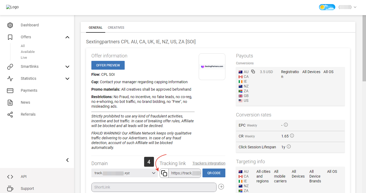The width and height of the screenshot is (366, 193).
Task: Click the Payments card icon in sidebar
Action: coord(10,90)
